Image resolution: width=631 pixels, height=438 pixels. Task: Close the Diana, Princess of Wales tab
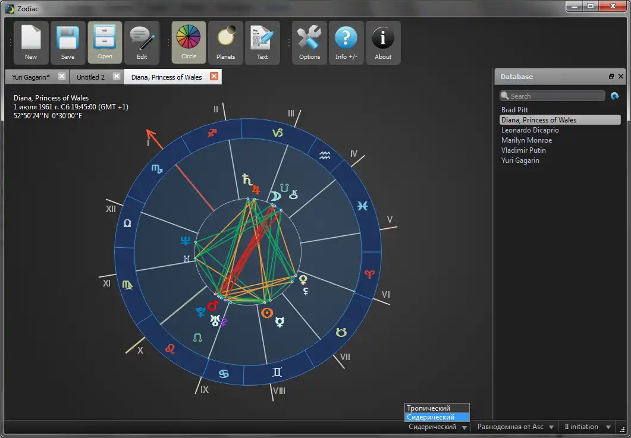click(x=214, y=77)
